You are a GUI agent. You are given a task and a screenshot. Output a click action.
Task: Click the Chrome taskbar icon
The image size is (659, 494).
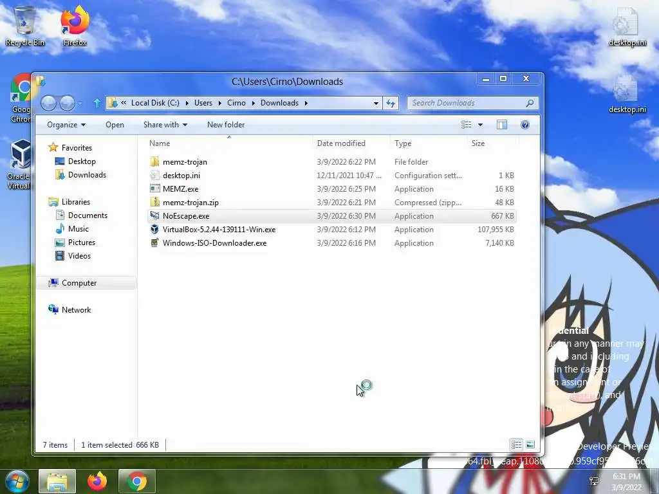tap(137, 481)
